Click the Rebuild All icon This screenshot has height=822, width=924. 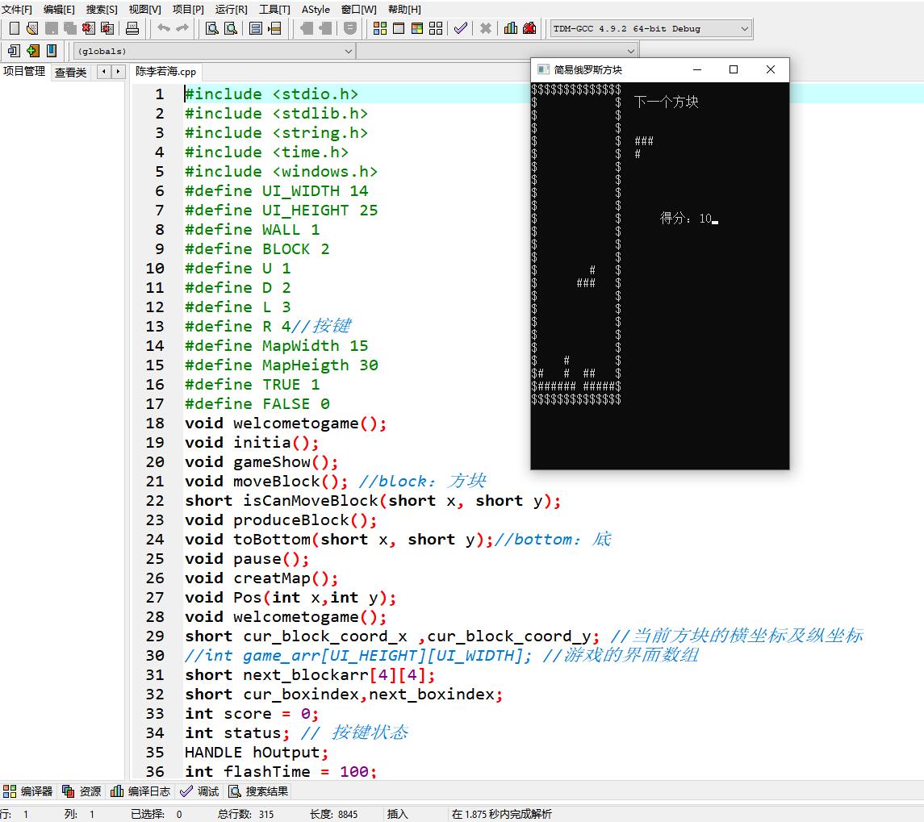[x=436, y=28]
